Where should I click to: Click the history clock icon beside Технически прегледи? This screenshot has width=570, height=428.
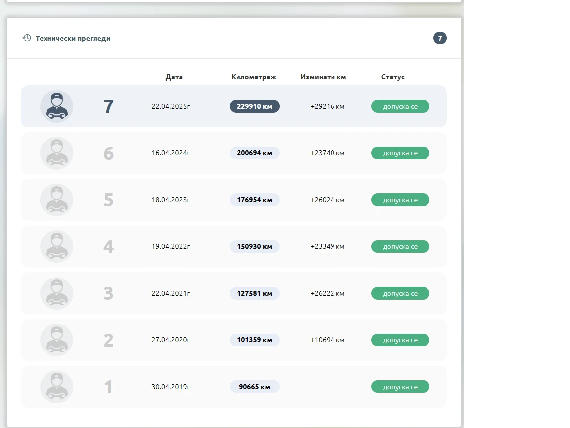pos(27,38)
